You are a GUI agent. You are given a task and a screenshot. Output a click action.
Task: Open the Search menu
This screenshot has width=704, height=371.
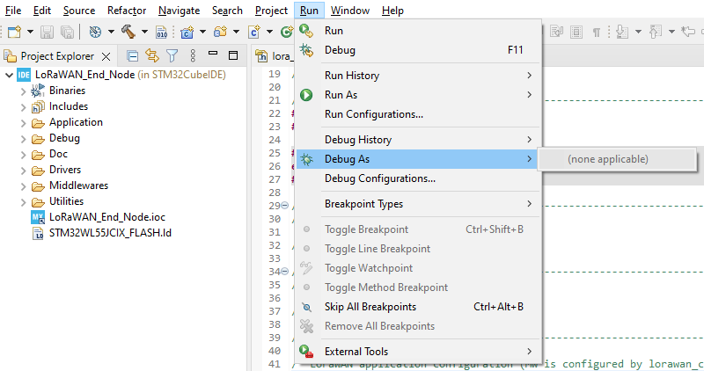(x=227, y=11)
